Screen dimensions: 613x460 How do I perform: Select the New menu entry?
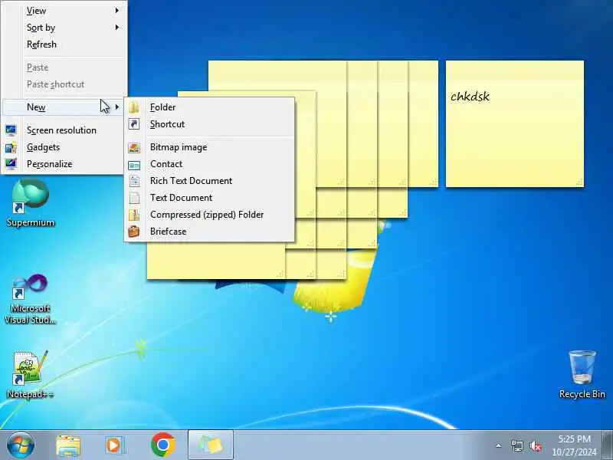(x=64, y=107)
